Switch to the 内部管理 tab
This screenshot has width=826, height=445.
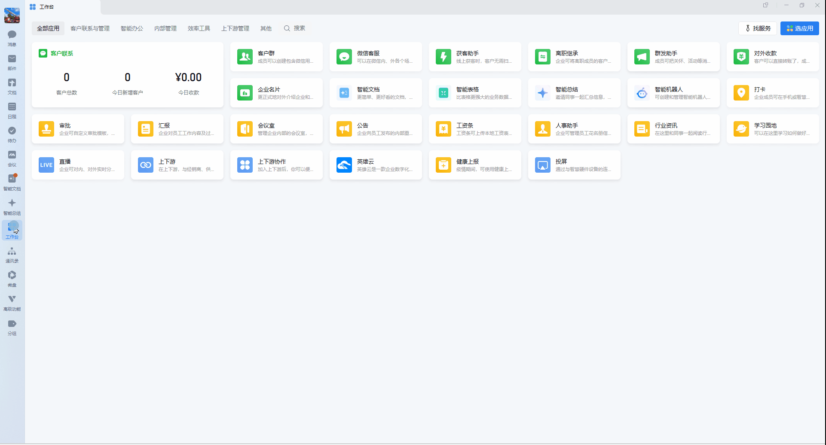pos(165,28)
